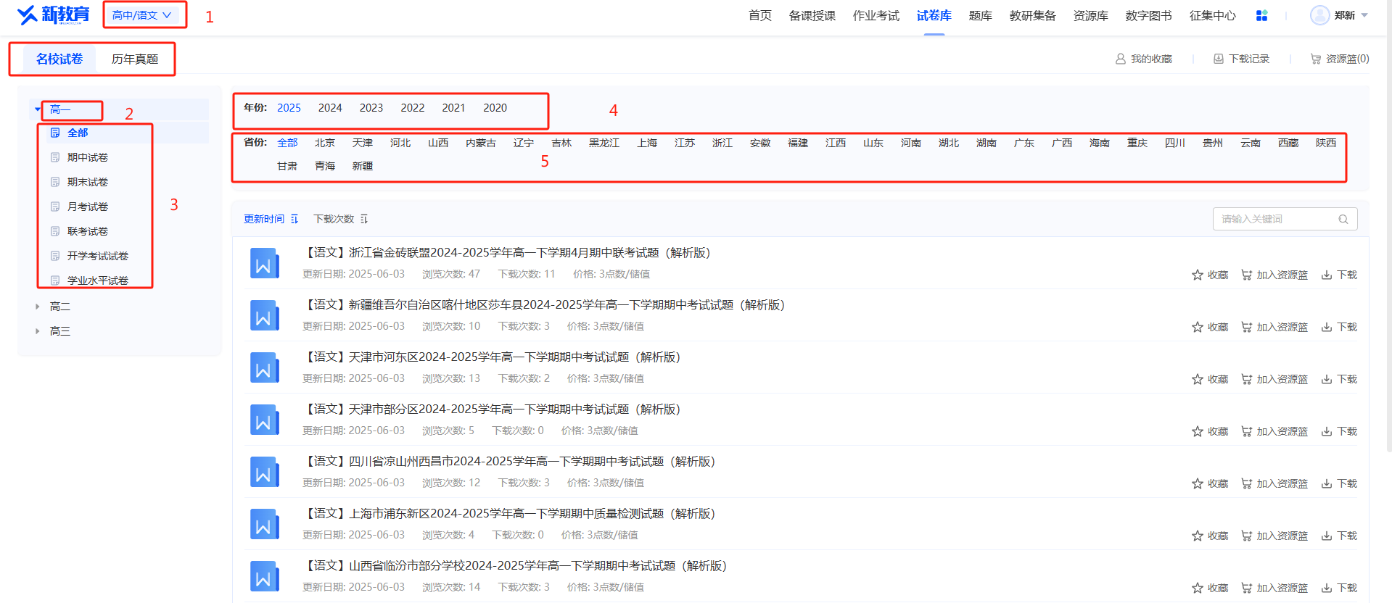Add 浙江省金砖联盟 paper to resource basket
This screenshot has width=1392, height=603.
(x=1274, y=275)
